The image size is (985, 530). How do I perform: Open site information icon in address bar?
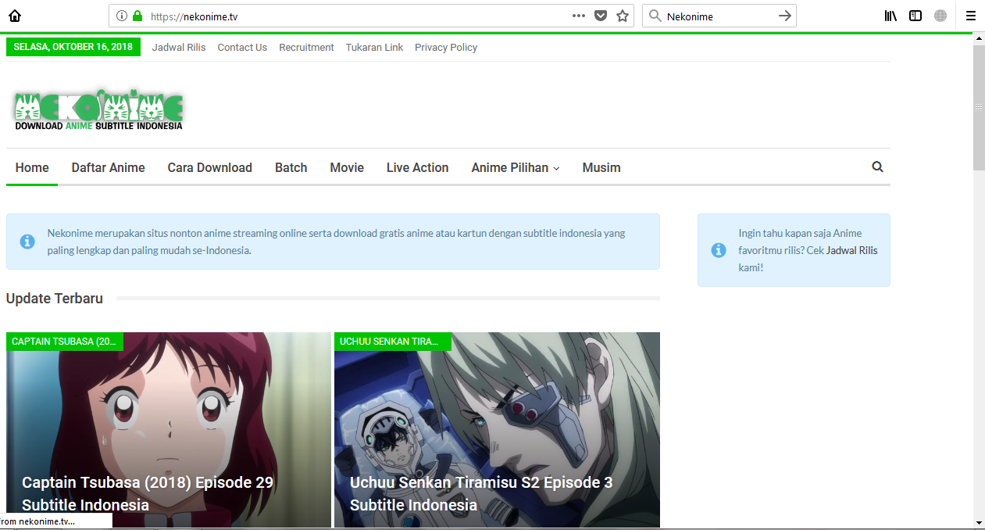(121, 16)
